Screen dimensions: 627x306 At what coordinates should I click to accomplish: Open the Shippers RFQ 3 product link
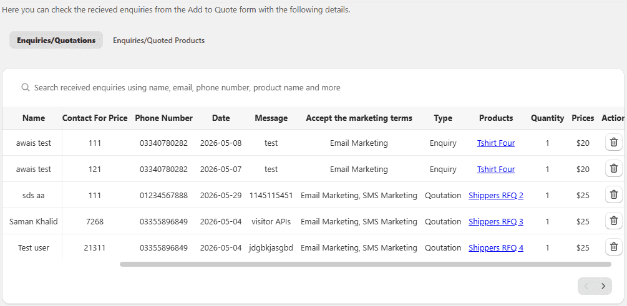(496, 222)
